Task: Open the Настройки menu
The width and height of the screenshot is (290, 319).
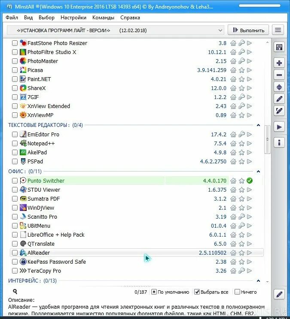Action: [x=73, y=18]
